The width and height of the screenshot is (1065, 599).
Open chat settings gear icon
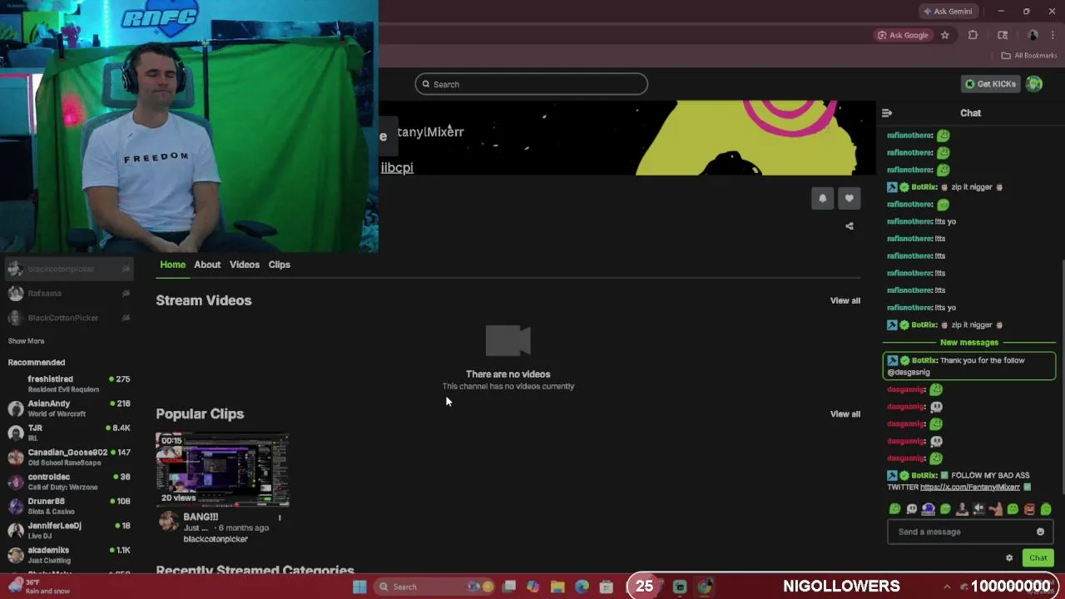1009,558
